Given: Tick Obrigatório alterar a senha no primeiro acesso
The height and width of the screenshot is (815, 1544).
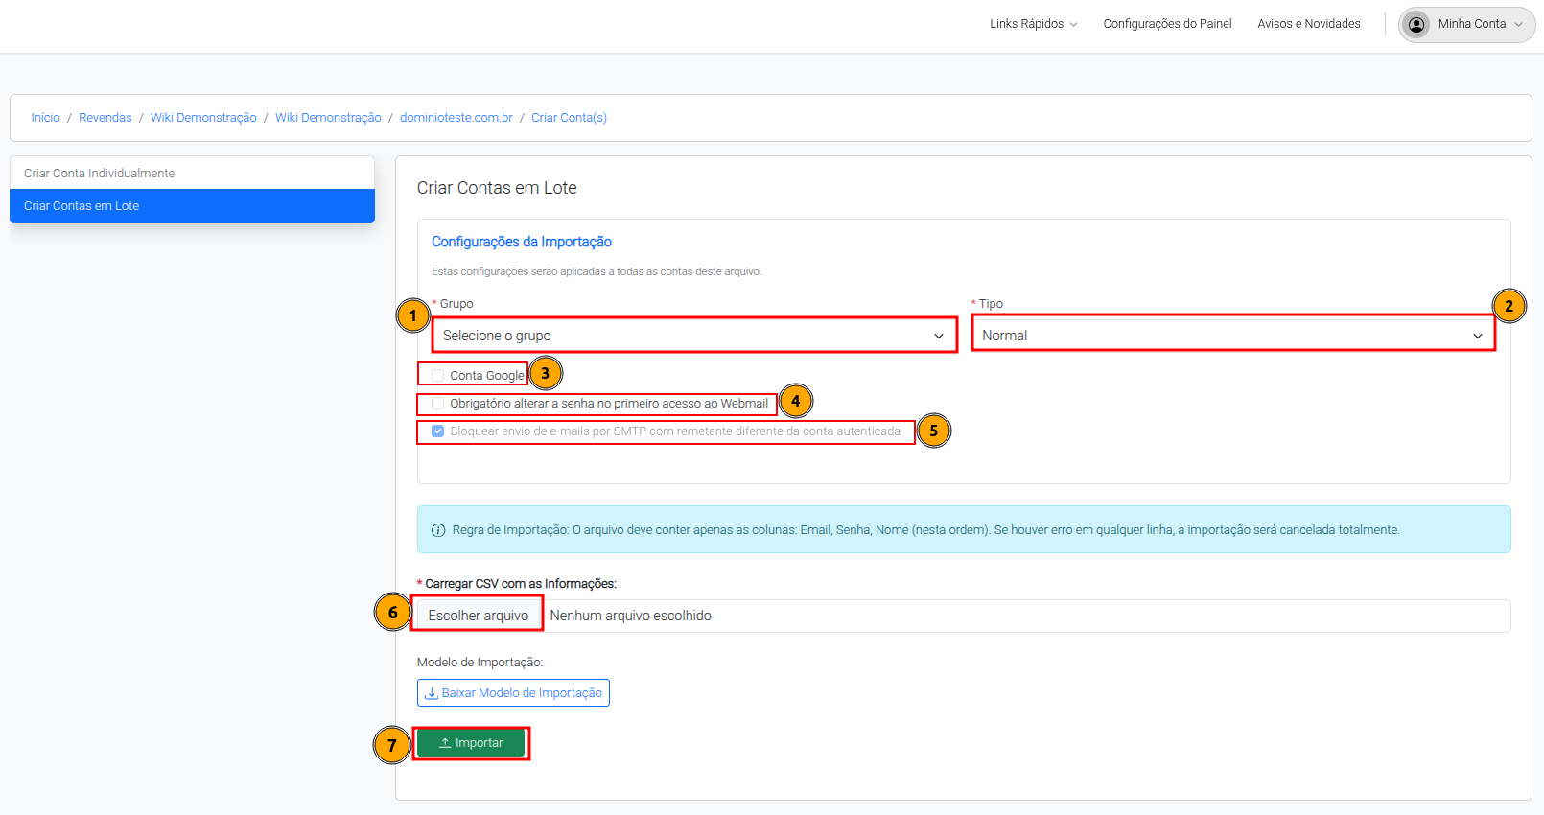Looking at the screenshot, I should [438, 404].
